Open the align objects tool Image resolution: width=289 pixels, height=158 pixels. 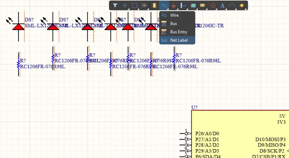pyautogui.click(x=144, y=5)
